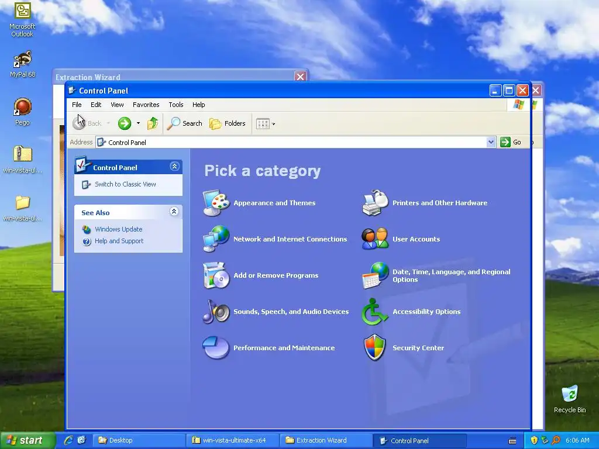
Task: Collapse the Control Panel side pane section
Action: [174, 167]
